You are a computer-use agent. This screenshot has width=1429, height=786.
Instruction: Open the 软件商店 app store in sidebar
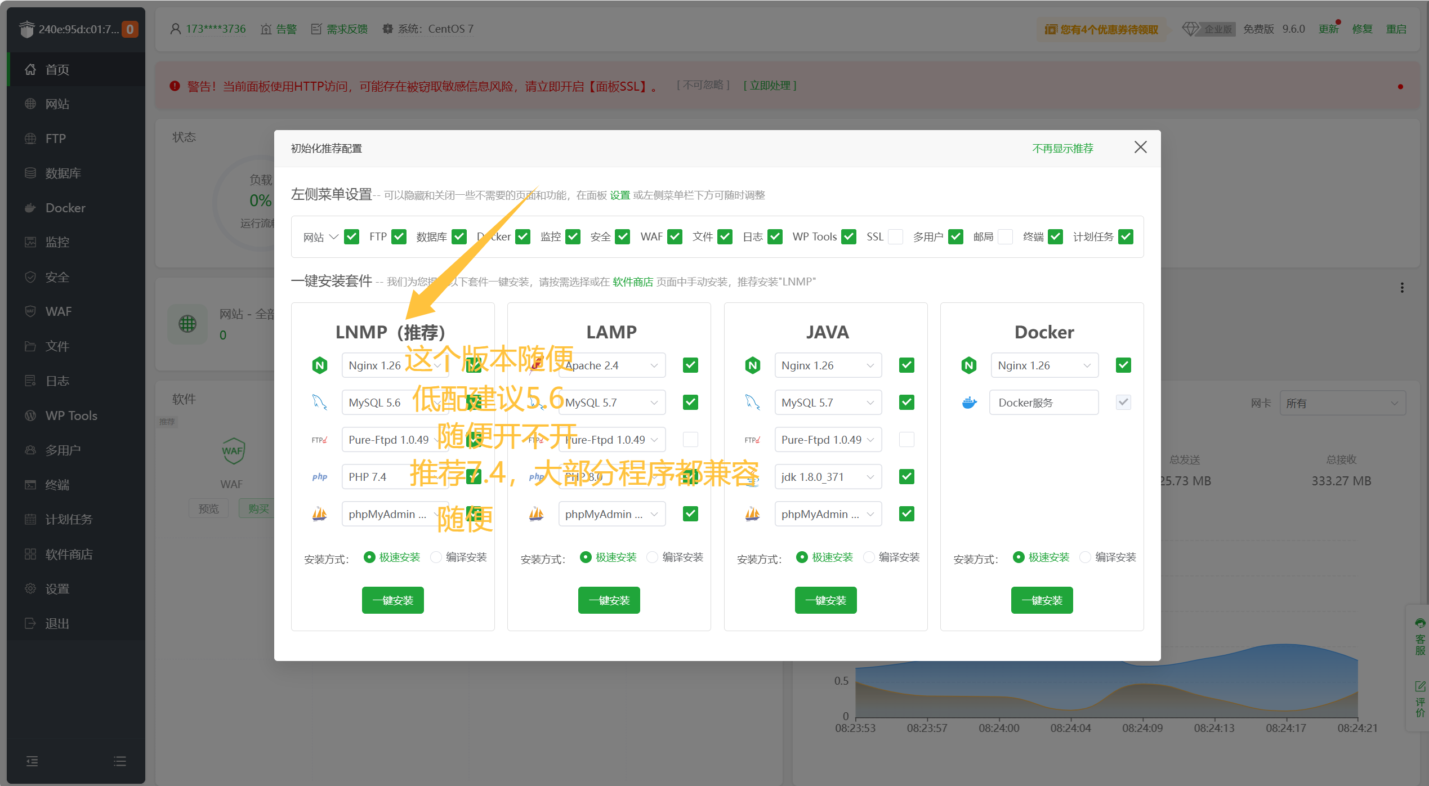point(69,554)
